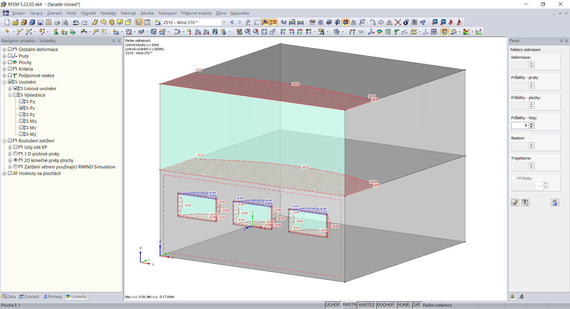Toggle RASTR grid in status bar
Screen dimensions: 570x309
(349, 305)
